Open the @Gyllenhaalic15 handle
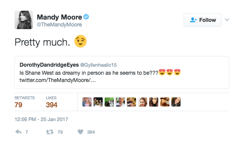The height and width of the screenshot is (146, 243). pyautogui.click(x=98, y=65)
